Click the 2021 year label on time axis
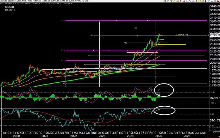 [45, 136]
